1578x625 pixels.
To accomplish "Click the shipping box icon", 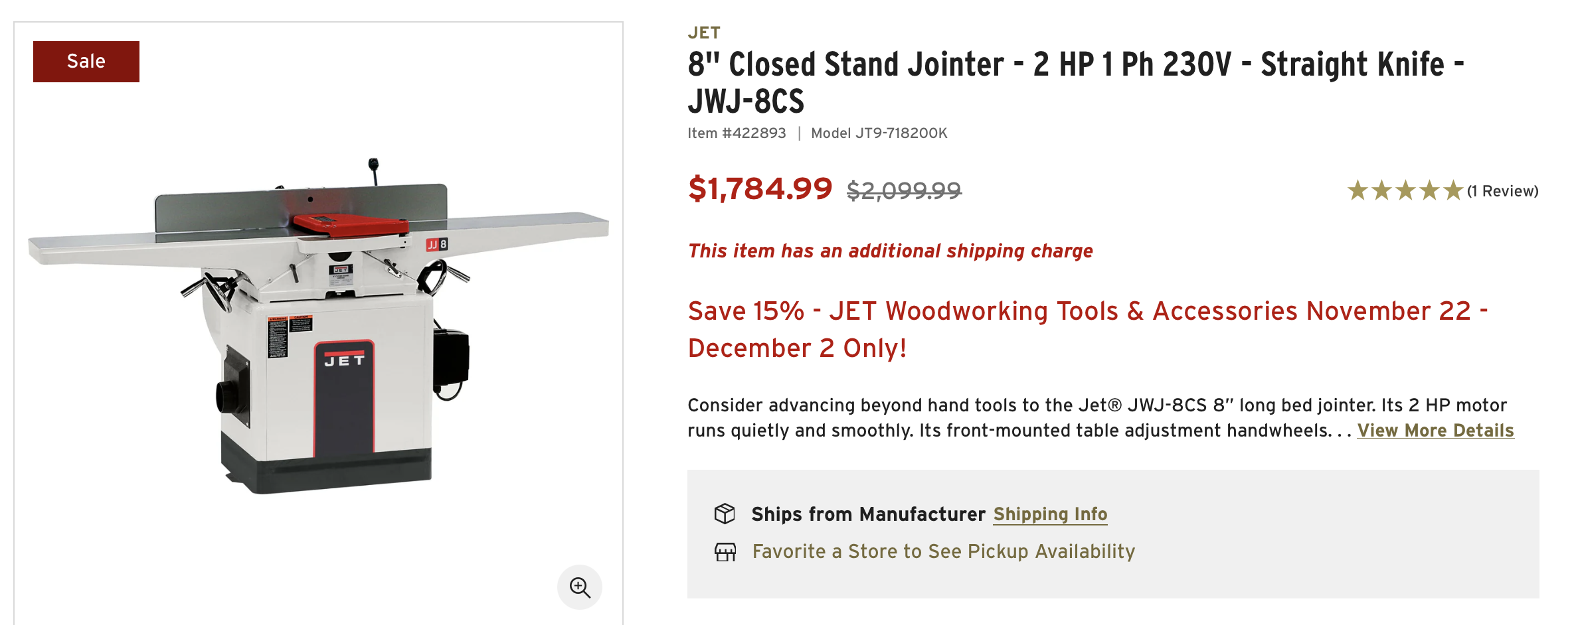I will click(725, 514).
